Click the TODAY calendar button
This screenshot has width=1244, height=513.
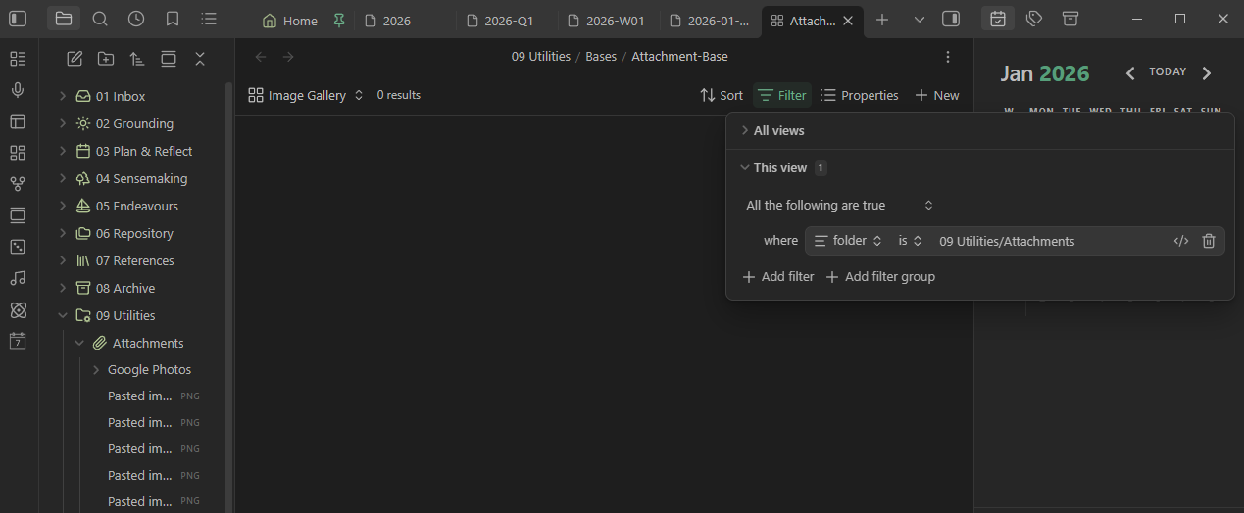pyautogui.click(x=1168, y=72)
